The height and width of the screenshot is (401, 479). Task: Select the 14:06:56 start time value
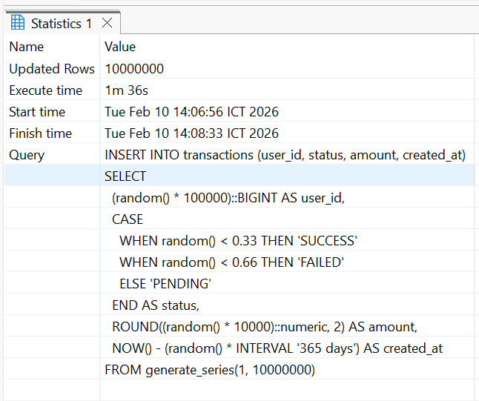[x=191, y=112]
